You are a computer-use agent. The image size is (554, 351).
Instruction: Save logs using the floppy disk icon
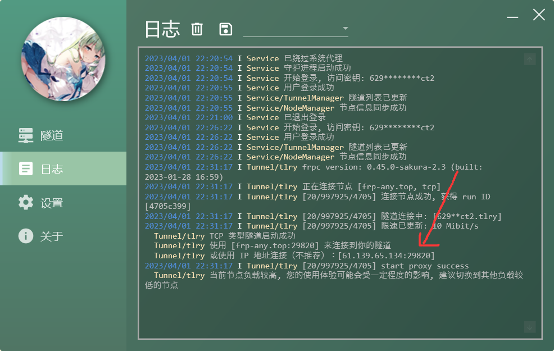coord(226,29)
